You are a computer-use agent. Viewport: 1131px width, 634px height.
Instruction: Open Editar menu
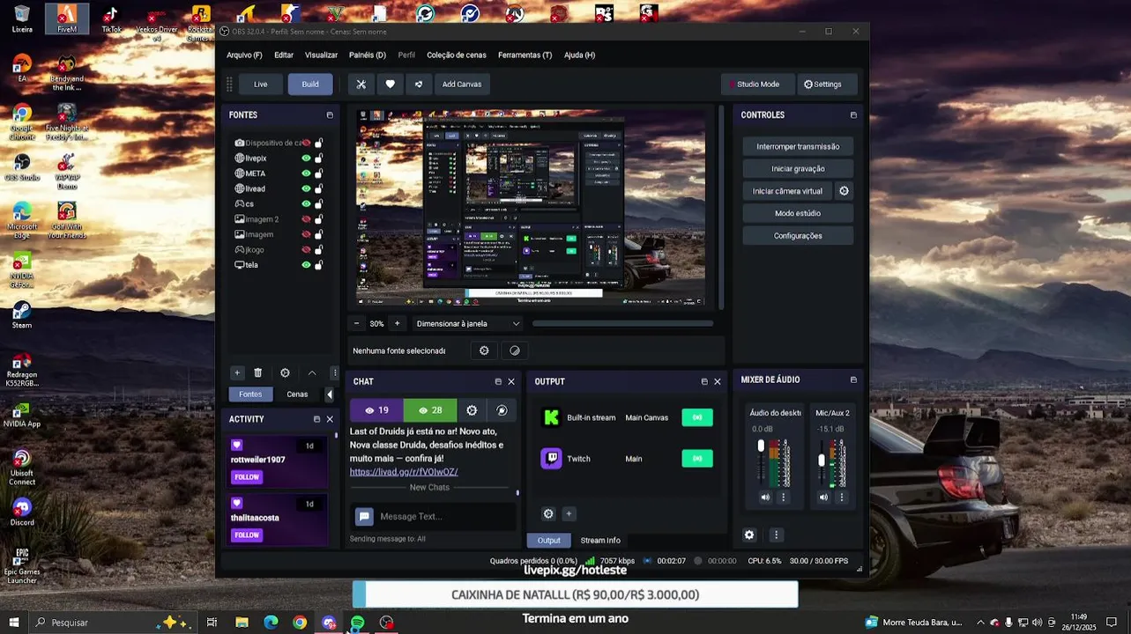tap(284, 55)
